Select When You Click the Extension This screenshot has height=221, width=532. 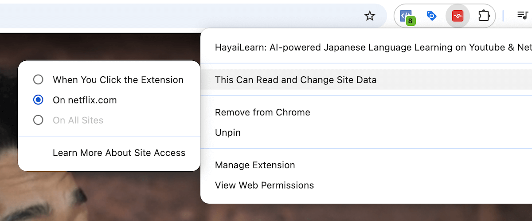pyautogui.click(x=109, y=80)
